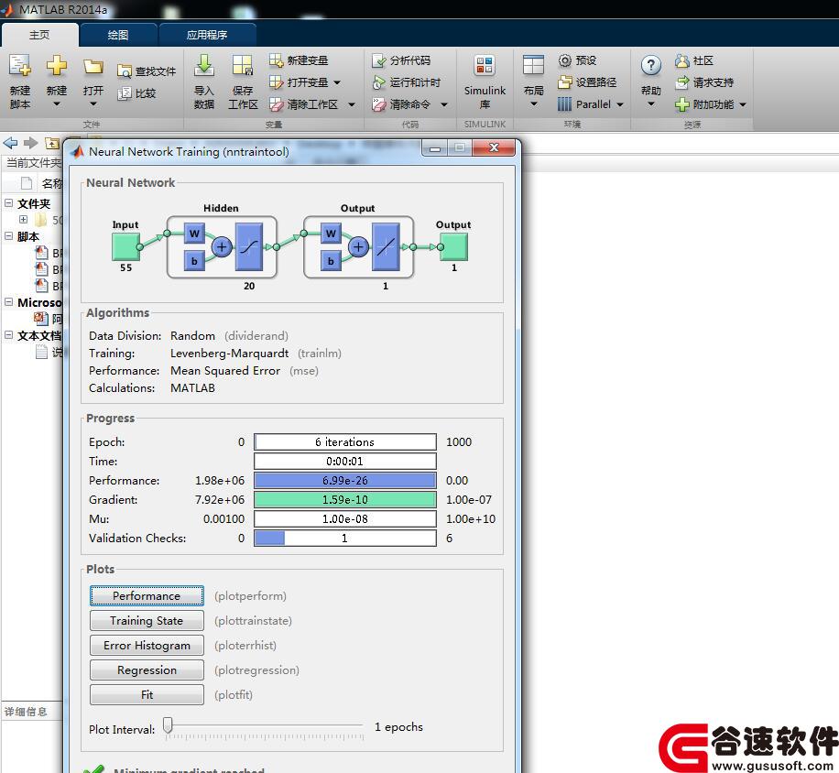This screenshot has height=773, width=839.
Task: Open the Open Variable dropdown arrow
Action: (337, 82)
